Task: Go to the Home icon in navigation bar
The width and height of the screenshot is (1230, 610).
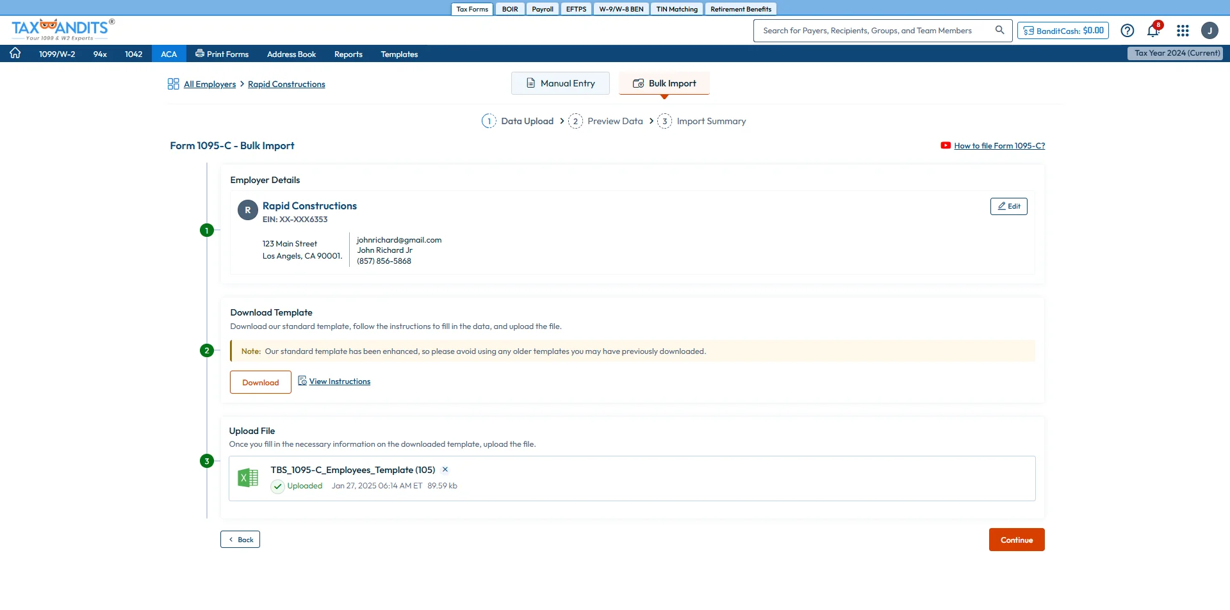Action: (15, 53)
